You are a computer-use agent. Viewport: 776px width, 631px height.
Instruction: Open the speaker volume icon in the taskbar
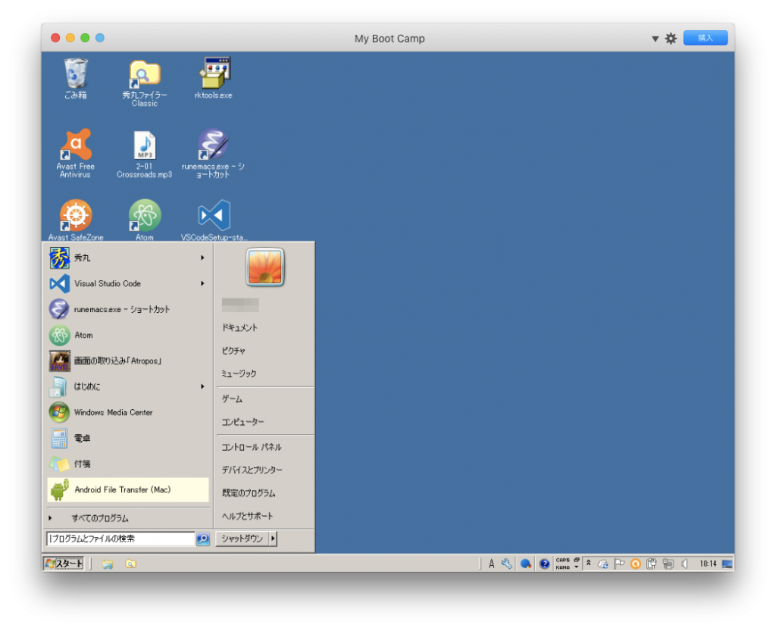point(686,563)
